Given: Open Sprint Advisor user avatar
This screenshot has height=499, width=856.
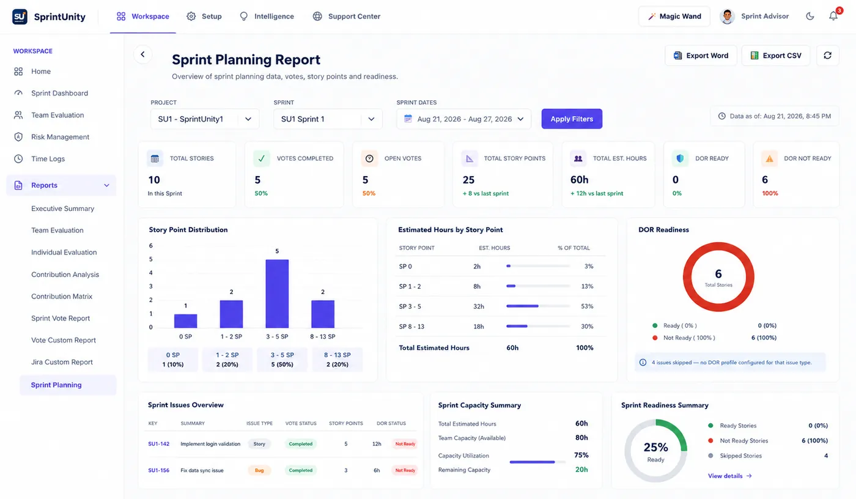Looking at the screenshot, I should [727, 17].
